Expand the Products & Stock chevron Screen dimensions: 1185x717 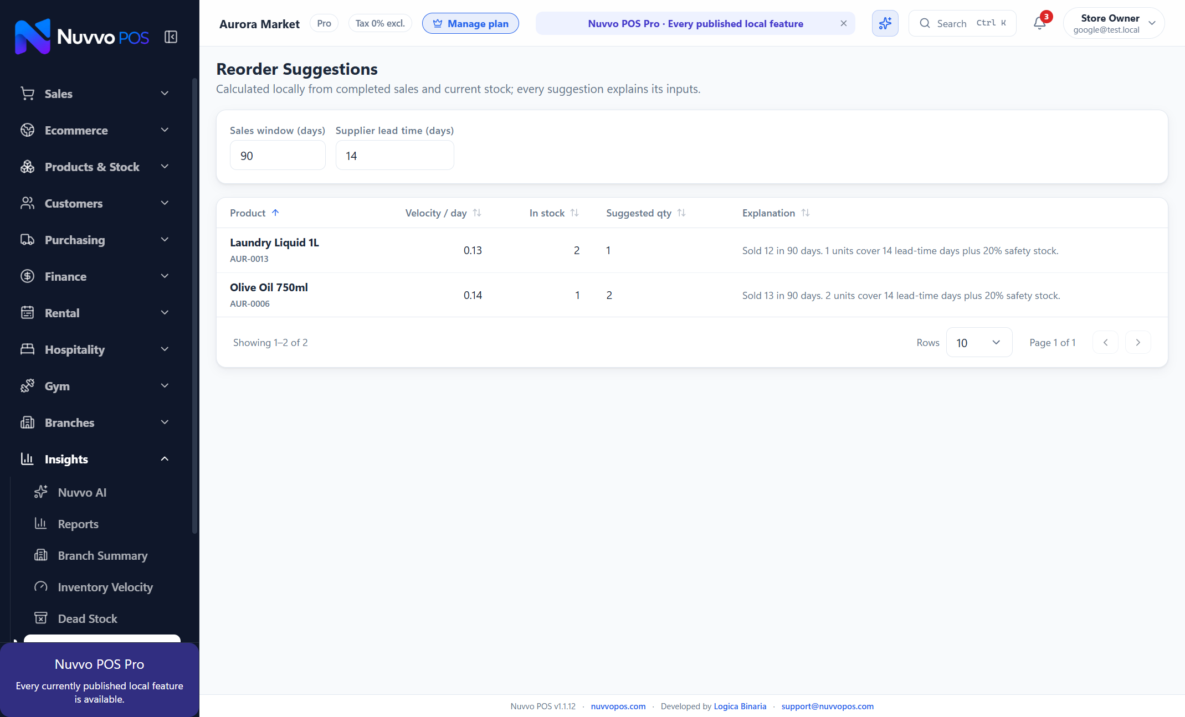[x=165, y=167]
